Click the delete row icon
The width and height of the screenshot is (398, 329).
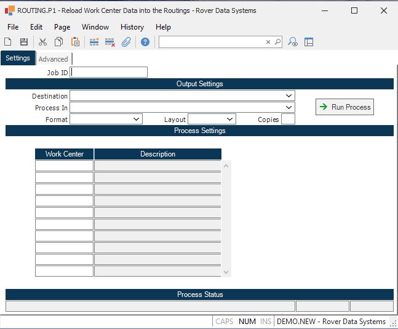point(110,42)
